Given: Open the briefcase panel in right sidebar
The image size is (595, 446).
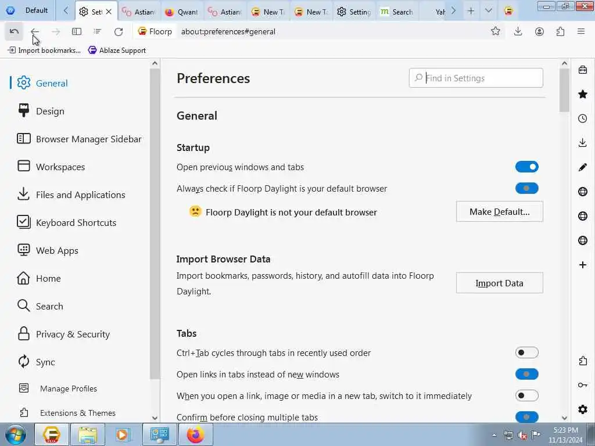Looking at the screenshot, I should 583,70.
